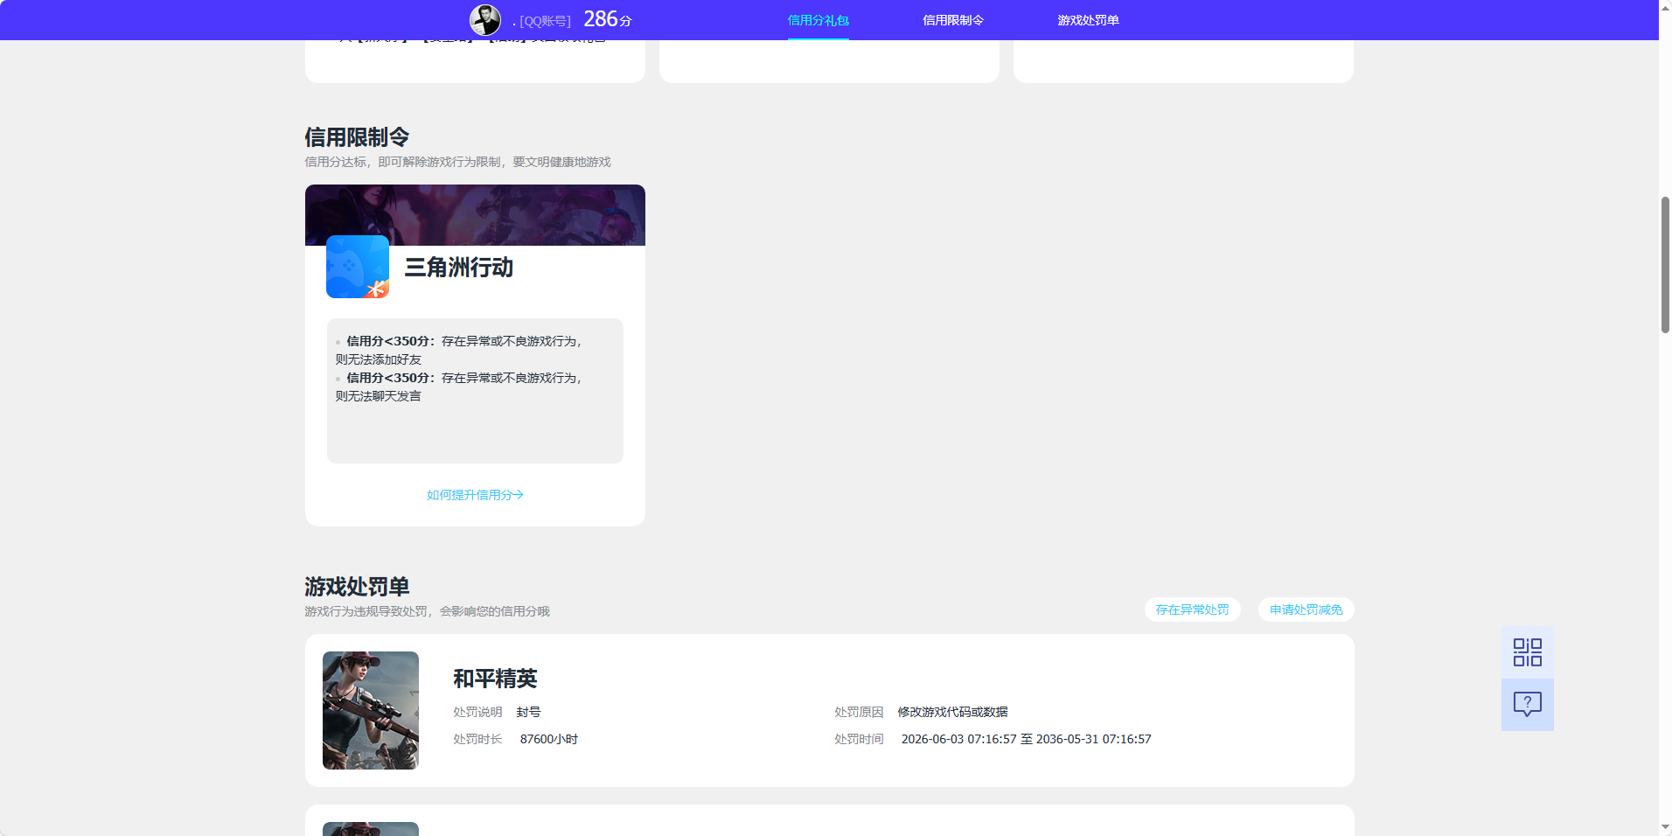Click the 则无法添加好友 restriction text

379,359
